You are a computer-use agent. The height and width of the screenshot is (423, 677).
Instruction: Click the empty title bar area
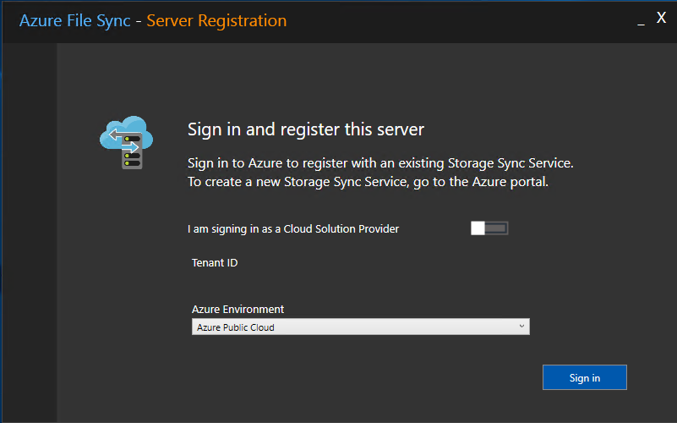click(x=457, y=22)
